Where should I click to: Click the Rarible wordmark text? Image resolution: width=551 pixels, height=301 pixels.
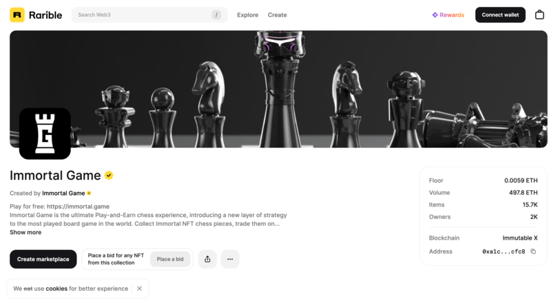click(45, 15)
